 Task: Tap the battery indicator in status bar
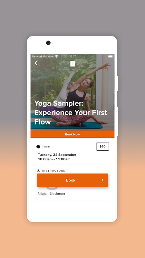tap(110, 56)
